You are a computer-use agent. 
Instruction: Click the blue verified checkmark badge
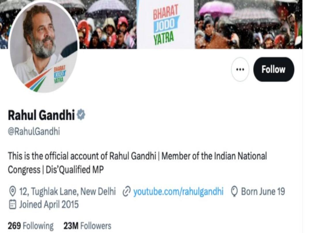(x=81, y=114)
